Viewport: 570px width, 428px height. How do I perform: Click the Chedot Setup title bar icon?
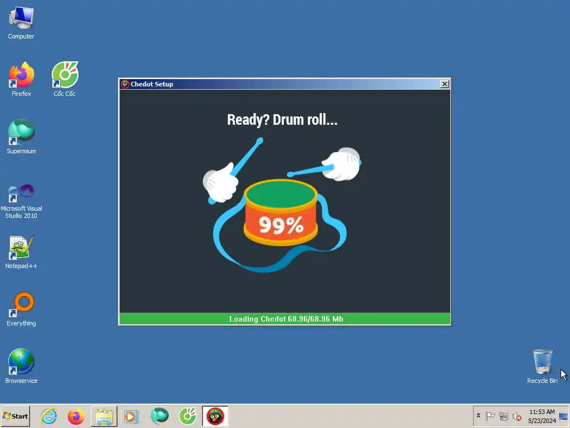[125, 84]
